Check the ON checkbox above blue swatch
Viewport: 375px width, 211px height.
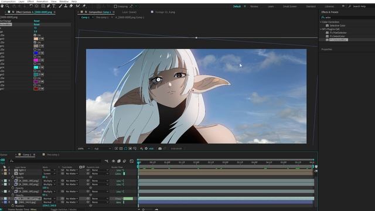pos(35,49)
